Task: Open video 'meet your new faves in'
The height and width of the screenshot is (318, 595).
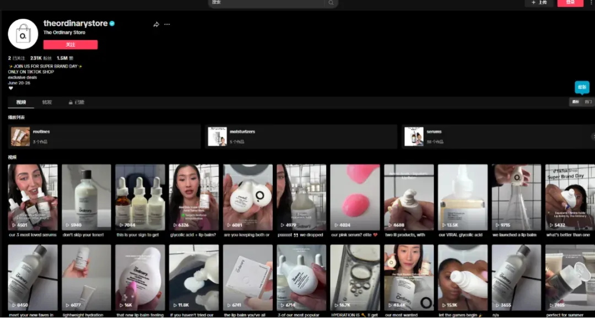Action: point(33,278)
